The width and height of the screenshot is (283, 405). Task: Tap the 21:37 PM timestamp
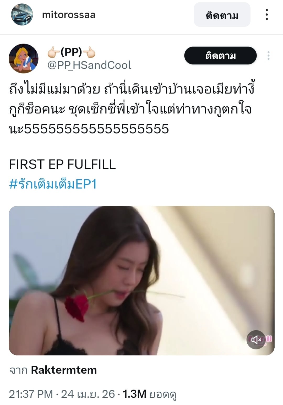pos(31,394)
